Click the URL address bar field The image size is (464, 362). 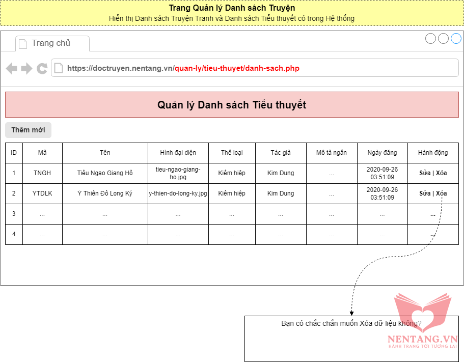coord(255,68)
